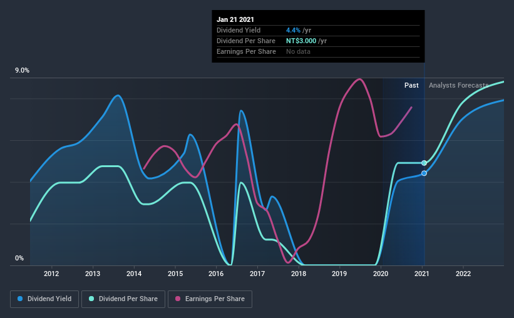This screenshot has width=514, height=318.
Task: Toggle the Dividend Per Share legend button
Action: coord(123,299)
